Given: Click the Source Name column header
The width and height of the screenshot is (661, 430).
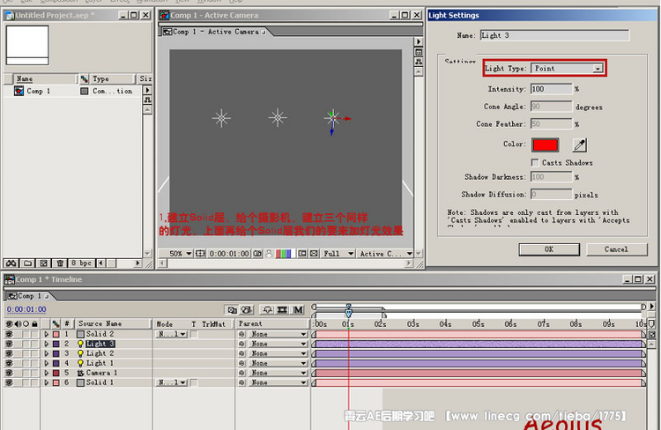Looking at the screenshot, I should [113, 323].
